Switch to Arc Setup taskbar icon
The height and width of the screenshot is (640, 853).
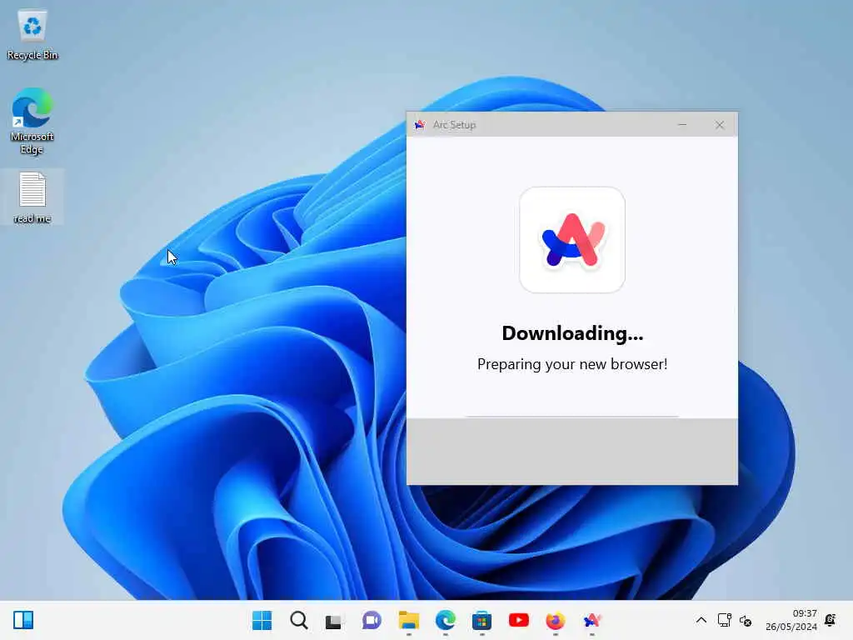pyautogui.click(x=592, y=620)
